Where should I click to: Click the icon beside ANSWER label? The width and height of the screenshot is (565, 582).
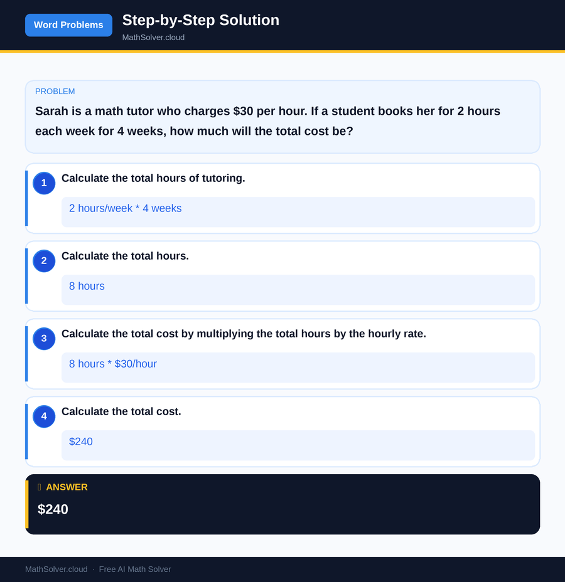pos(38,487)
